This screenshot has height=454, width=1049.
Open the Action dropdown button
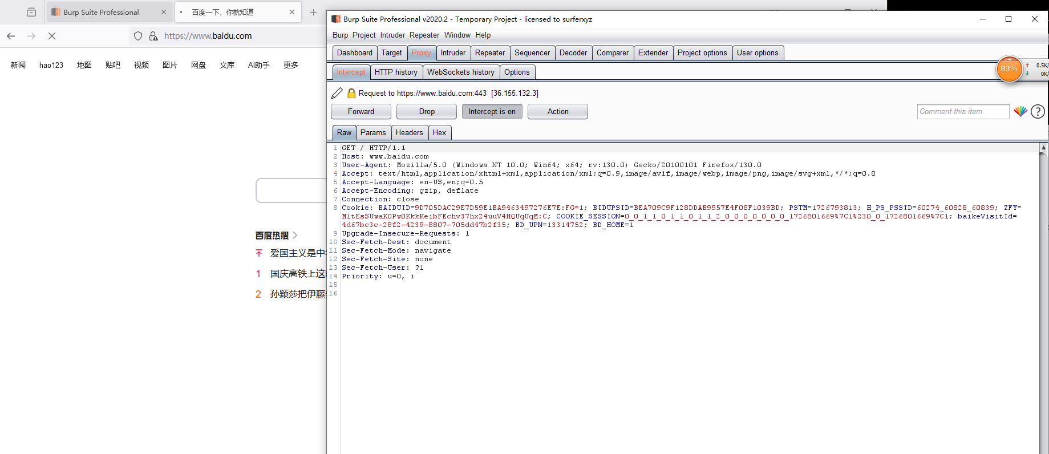558,111
